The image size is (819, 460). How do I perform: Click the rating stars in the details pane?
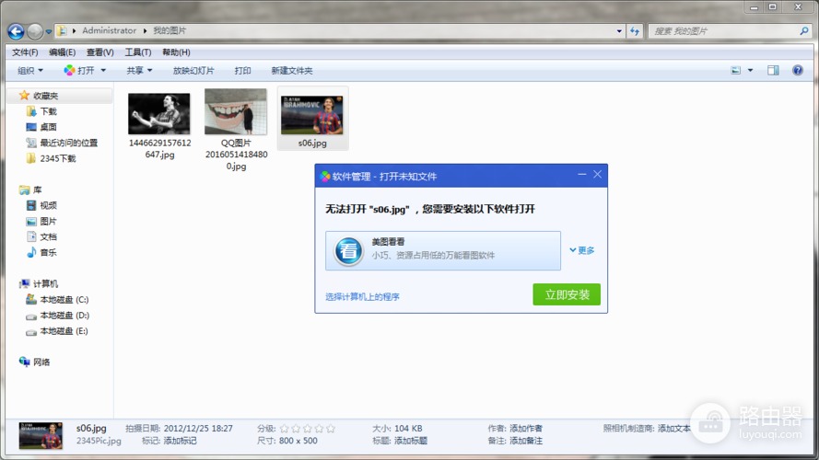click(307, 429)
